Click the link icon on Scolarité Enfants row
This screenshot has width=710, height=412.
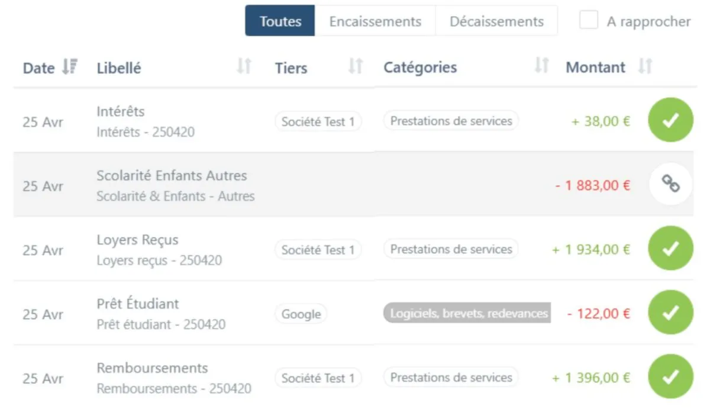pos(670,185)
